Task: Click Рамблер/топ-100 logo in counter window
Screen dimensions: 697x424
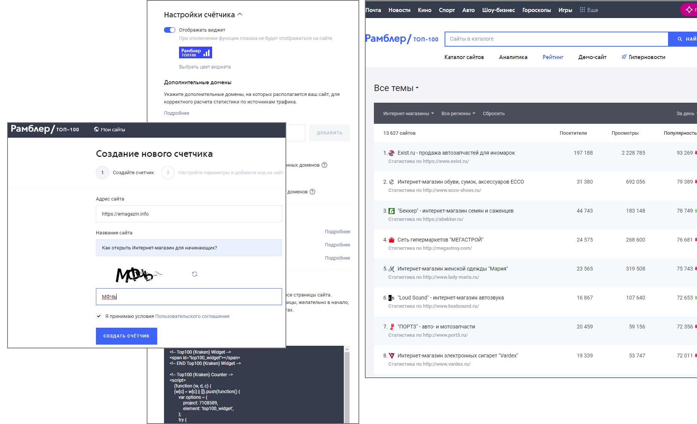Action: [x=45, y=129]
